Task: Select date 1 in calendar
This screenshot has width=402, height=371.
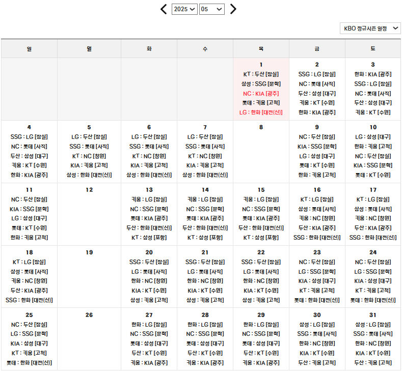Action: (x=261, y=65)
